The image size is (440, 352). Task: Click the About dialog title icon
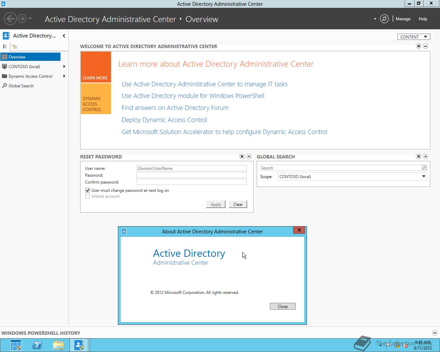click(124, 231)
